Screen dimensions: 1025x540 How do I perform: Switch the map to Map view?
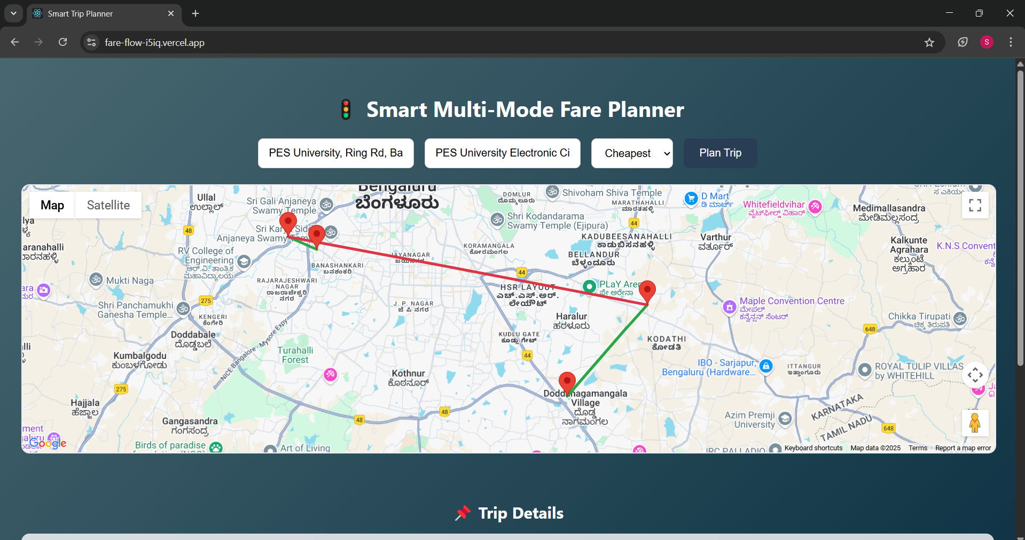(x=52, y=205)
